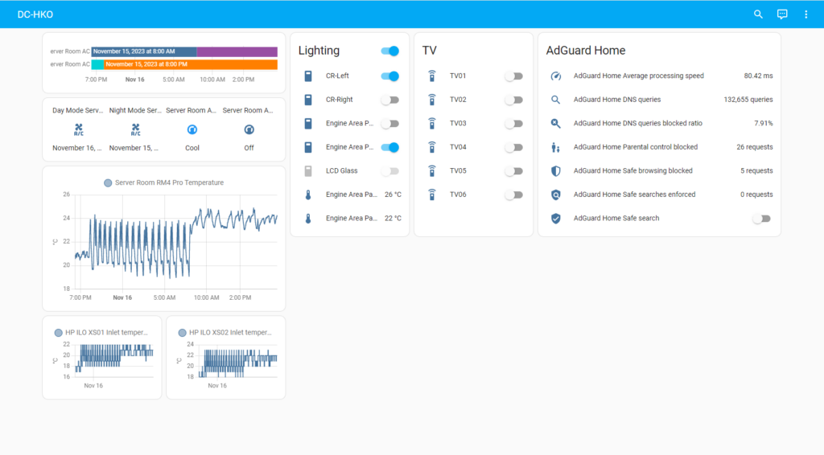Screen dimensions: 824x455
Task: Click the Server Room RM4 Pro Temperature legend
Action: click(x=164, y=182)
